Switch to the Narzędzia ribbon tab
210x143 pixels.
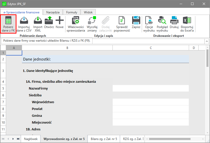pos(53,12)
